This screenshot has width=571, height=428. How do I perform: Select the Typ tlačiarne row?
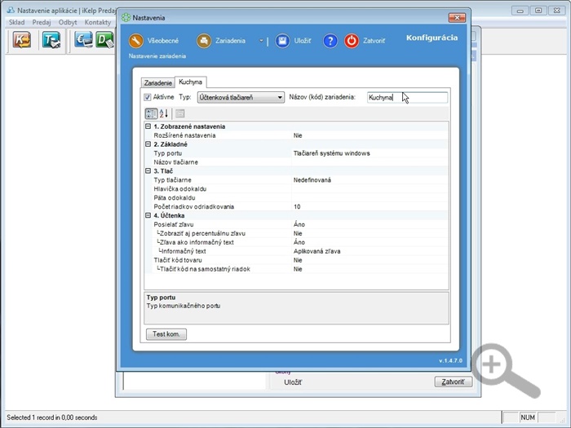pyautogui.click(x=296, y=180)
